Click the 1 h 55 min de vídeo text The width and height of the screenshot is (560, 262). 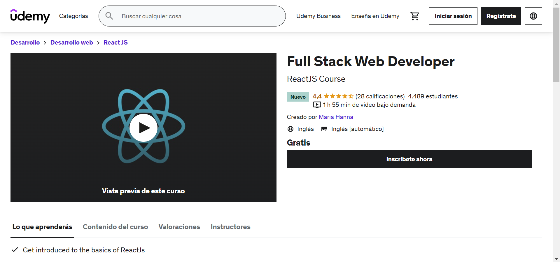click(x=369, y=105)
